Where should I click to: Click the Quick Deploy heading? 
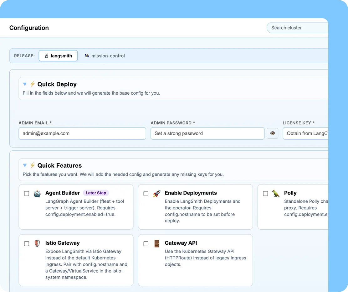point(57,84)
